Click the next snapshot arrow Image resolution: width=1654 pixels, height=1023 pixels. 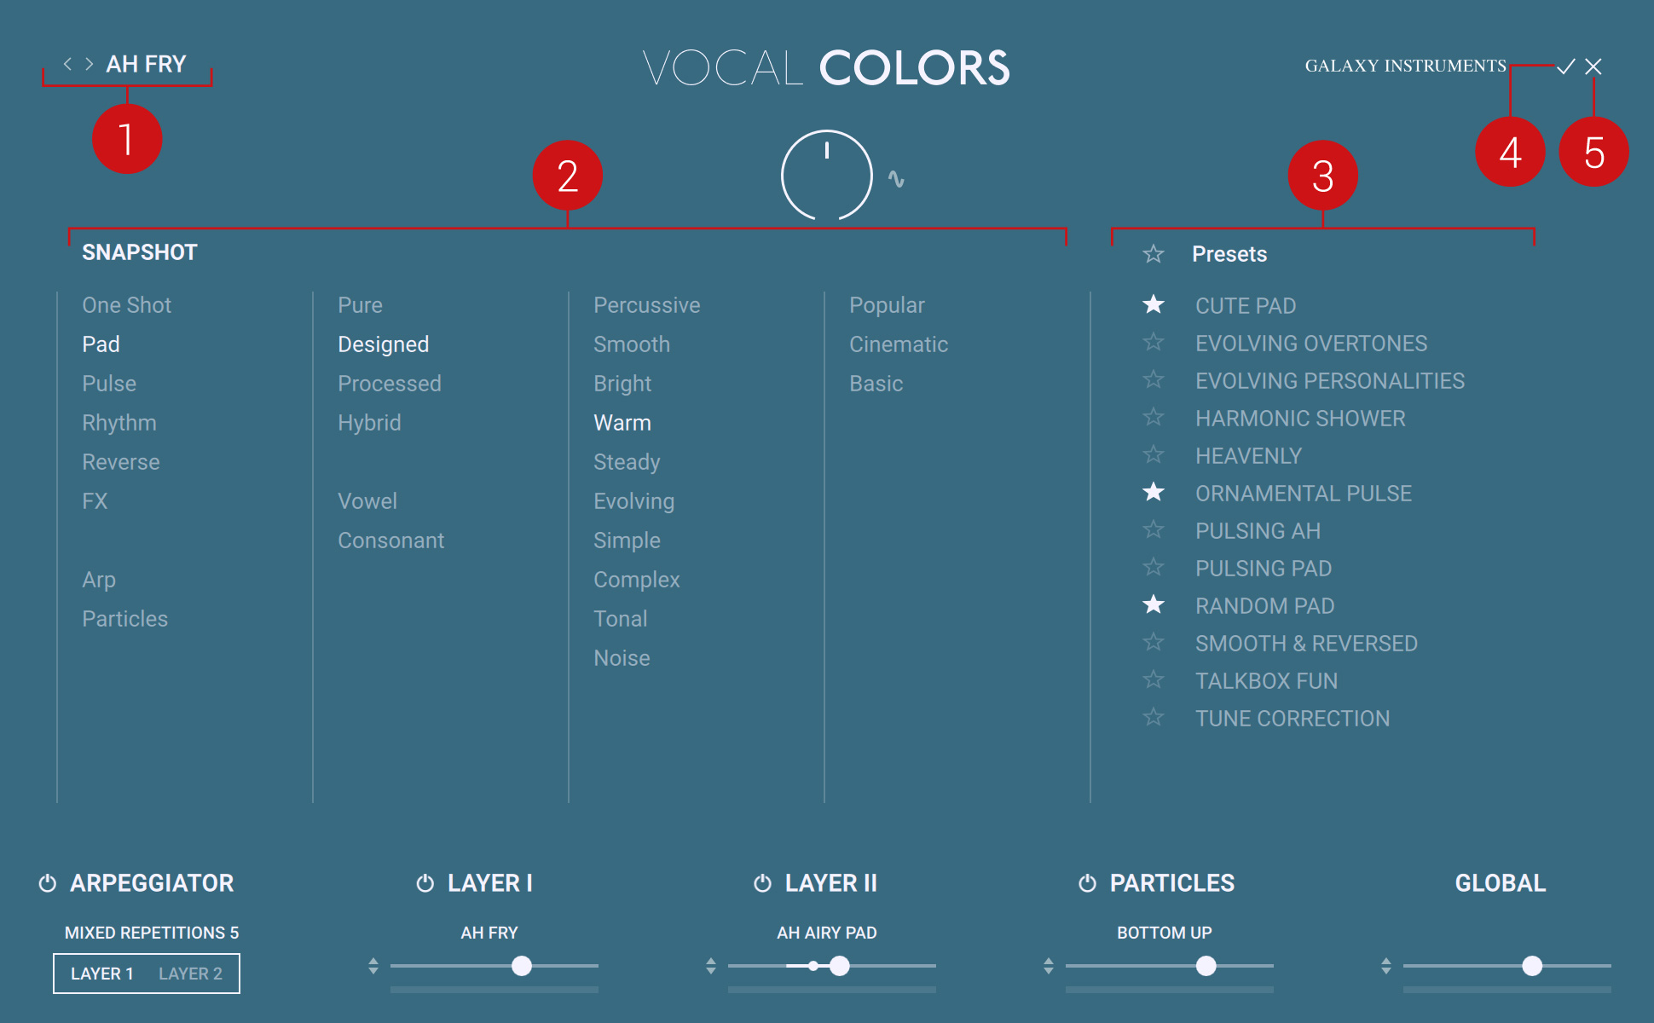coord(89,64)
